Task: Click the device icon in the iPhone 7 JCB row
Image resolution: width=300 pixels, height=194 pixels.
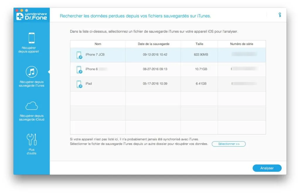Action: [x=79, y=55]
